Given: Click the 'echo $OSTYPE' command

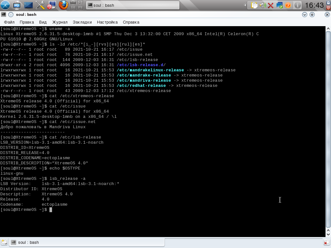Looking at the screenshot, I should click(65, 168).
